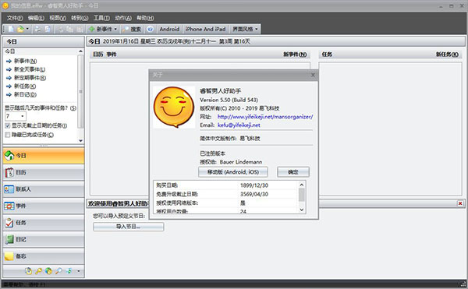Click the 移动版 (Android, iOS) button

233,172
